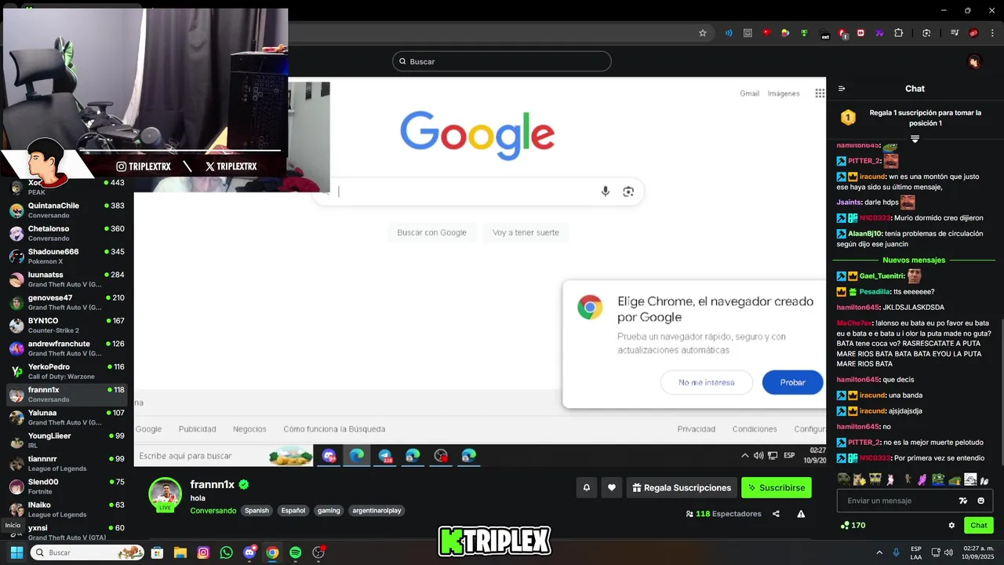Click the Voy a tener suerte button

[526, 232]
